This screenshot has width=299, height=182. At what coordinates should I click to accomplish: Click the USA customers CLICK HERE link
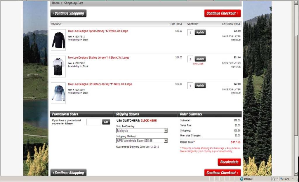[149, 120]
